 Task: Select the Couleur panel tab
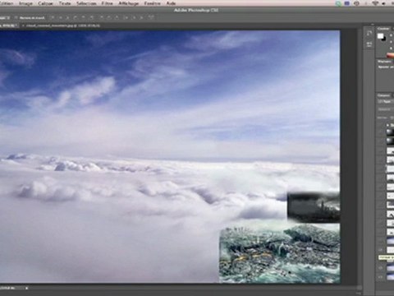point(383,29)
